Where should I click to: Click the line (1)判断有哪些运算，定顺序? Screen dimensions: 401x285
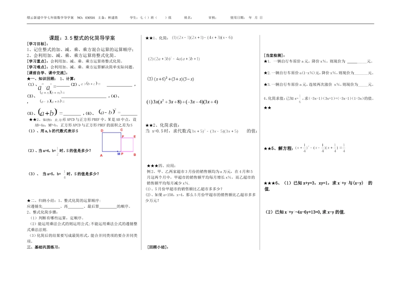[x=57, y=218]
